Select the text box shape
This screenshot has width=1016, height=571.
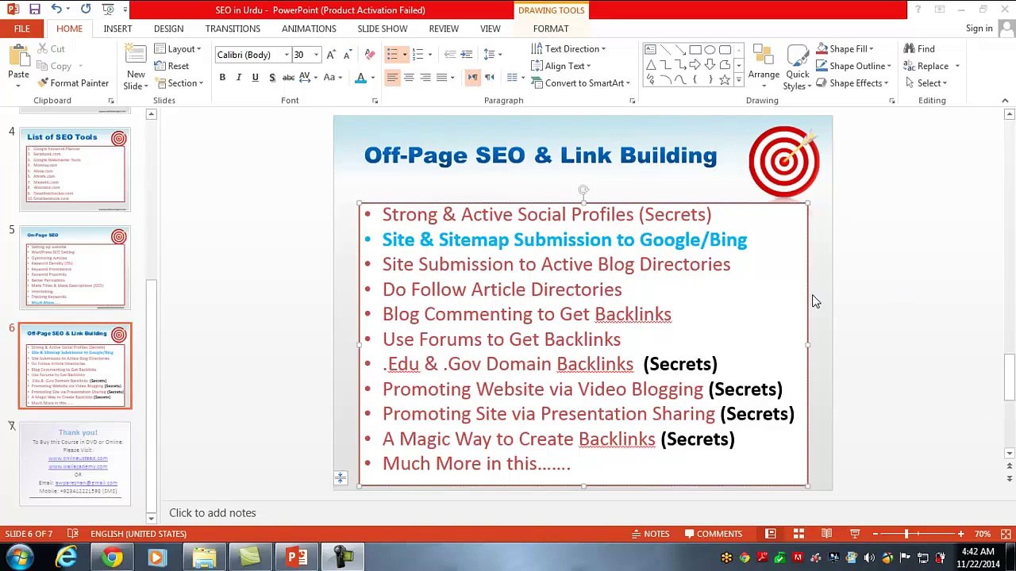coord(650,50)
